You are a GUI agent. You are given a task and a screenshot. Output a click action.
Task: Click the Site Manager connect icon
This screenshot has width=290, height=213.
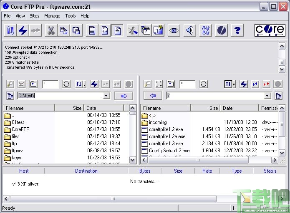coord(10,30)
